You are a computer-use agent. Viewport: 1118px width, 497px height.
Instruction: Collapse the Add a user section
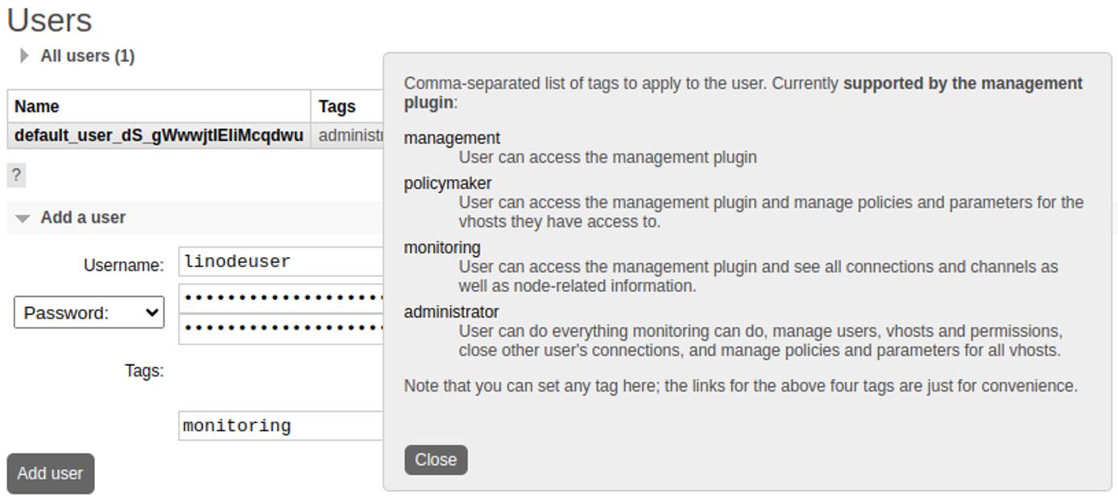(23, 217)
